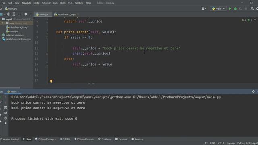The width and height of the screenshot is (258, 145).
Task: Open the Services tool window
Action: 137,139
